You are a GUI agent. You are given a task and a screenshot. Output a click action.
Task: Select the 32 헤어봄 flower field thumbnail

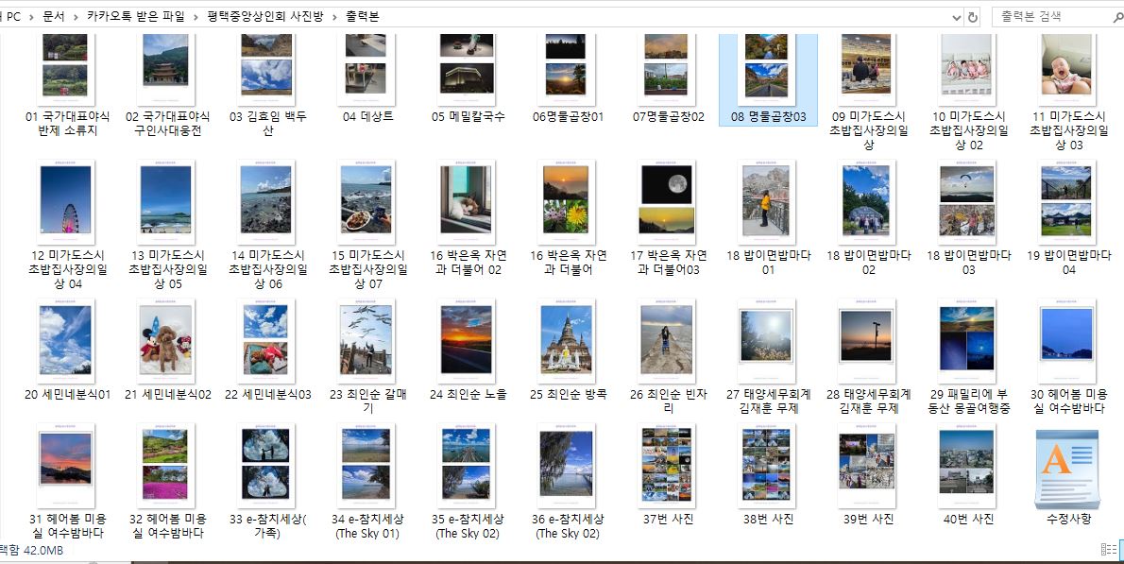point(166,464)
